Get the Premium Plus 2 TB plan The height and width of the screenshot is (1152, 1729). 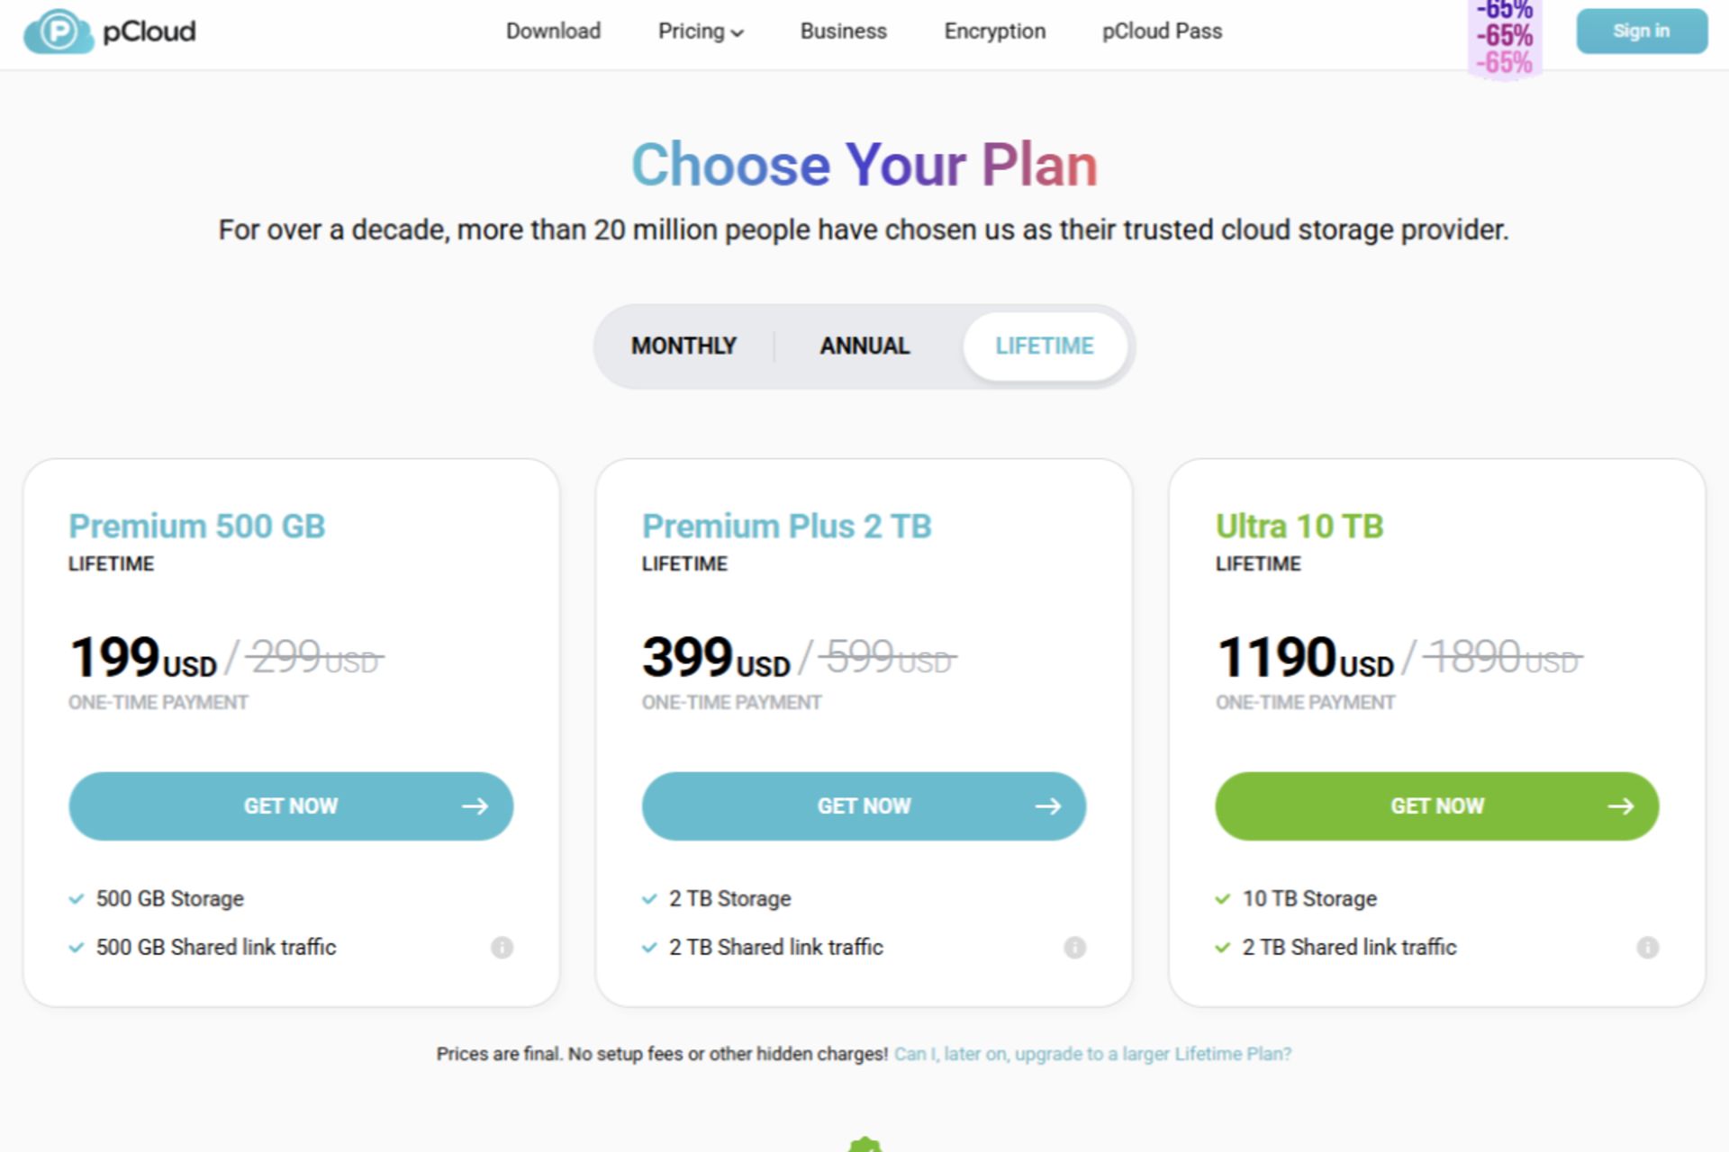pos(864,805)
